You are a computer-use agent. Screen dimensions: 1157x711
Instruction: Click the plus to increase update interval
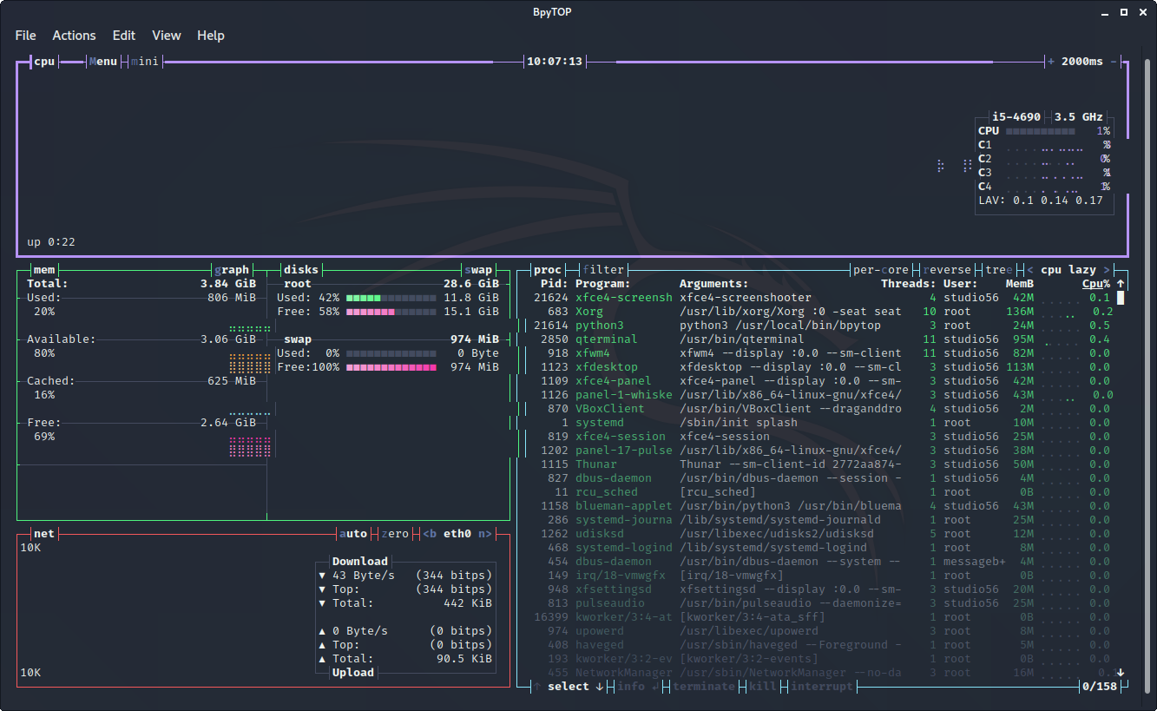pos(1051,62)
